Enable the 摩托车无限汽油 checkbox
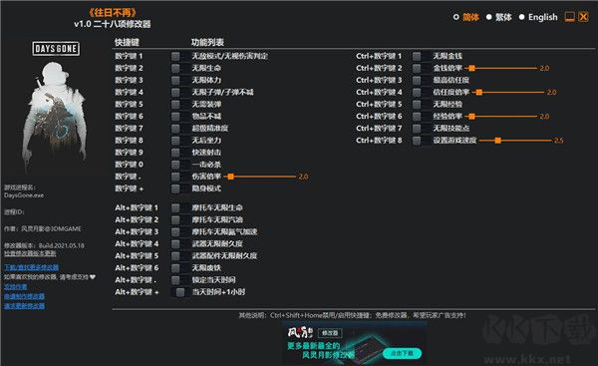Screen dimensions: 598x366 [175, 219]
